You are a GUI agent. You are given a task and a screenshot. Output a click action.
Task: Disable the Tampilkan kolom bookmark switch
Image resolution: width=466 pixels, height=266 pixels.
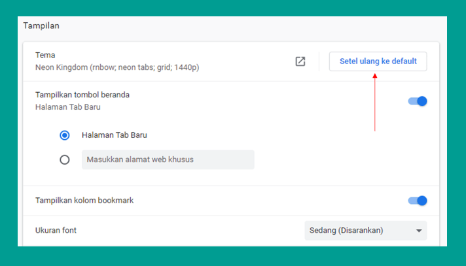point(418,201)
